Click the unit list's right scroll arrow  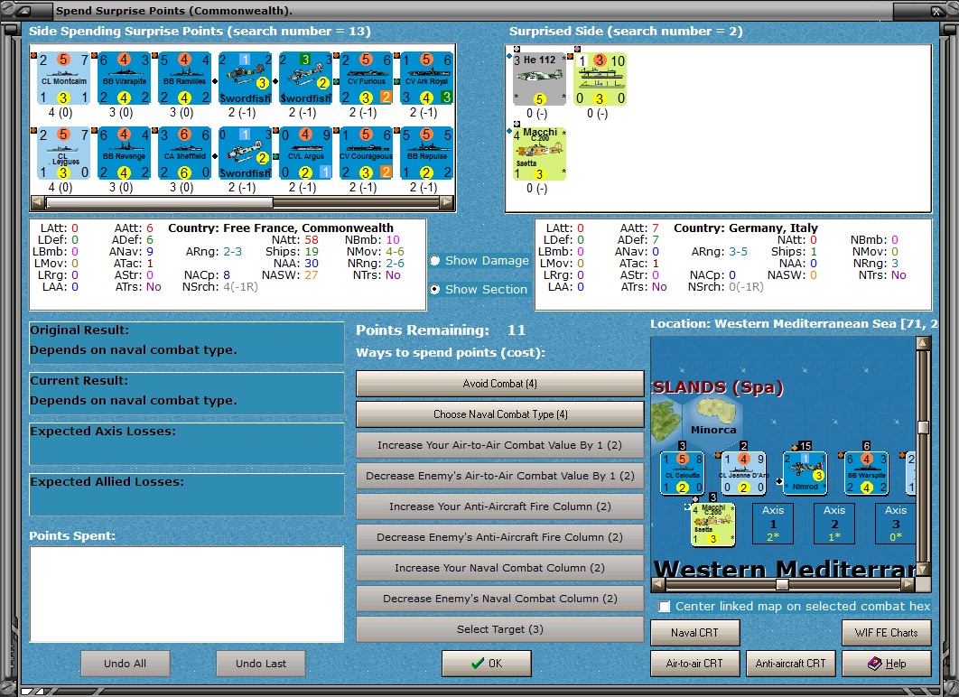[x=447, y=201]
